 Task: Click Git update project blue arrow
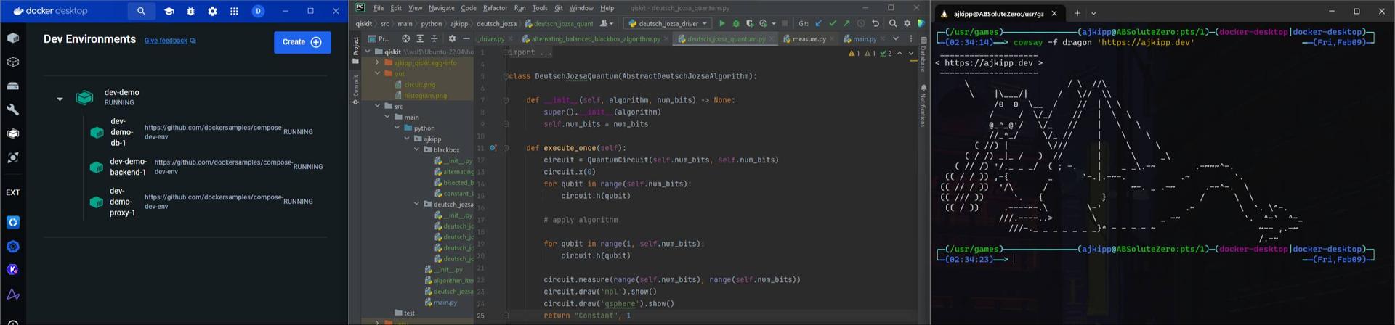[x=819, y=23]
